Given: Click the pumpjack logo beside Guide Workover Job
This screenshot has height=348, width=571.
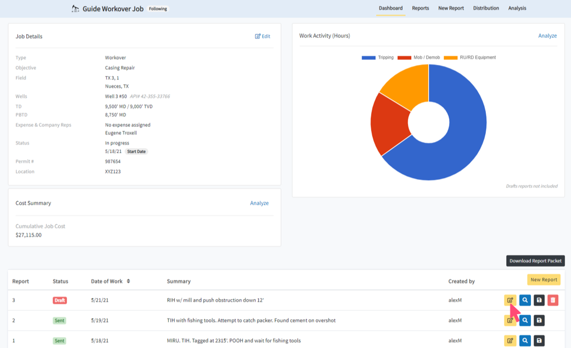Looking at the screenshot, I should pos(76,9).
